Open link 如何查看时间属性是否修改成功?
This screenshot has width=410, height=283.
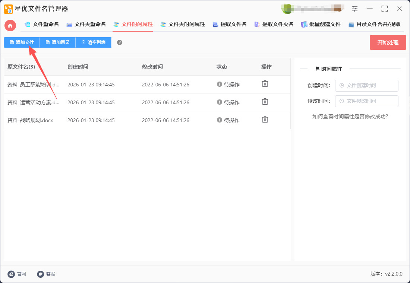pos(350,117)
